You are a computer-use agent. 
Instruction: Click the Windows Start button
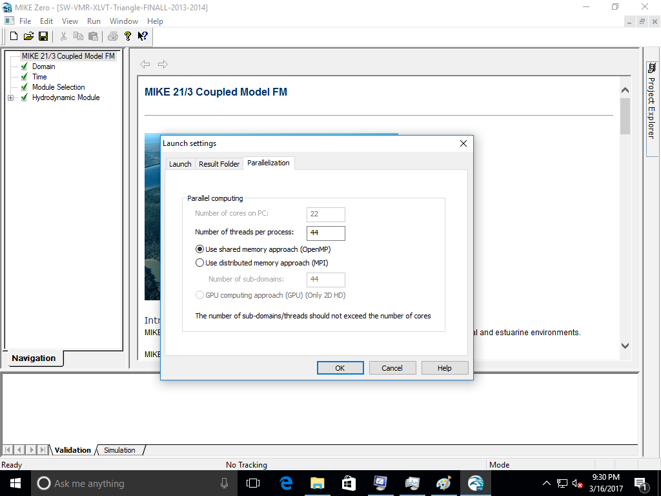pyautogui.click(x=15, y=483)
